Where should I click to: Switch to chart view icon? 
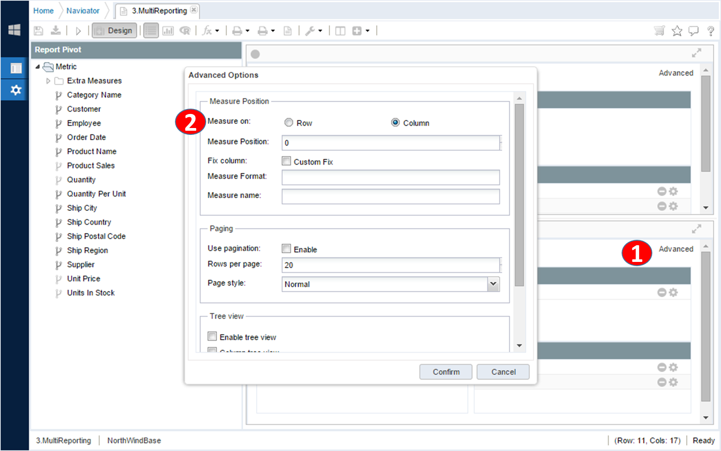(168, 31)
